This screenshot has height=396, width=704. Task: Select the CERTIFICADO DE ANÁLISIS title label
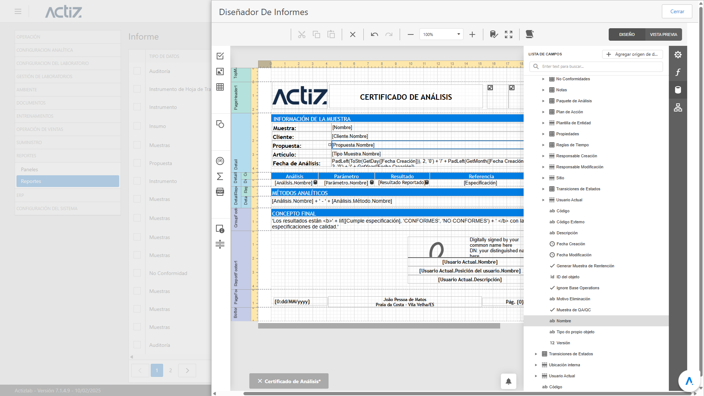[x=406, y=97]
